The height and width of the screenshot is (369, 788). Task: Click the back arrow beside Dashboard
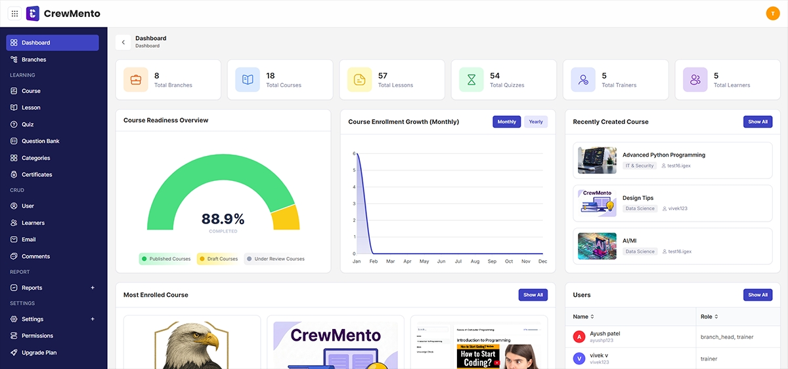[123, 42]
